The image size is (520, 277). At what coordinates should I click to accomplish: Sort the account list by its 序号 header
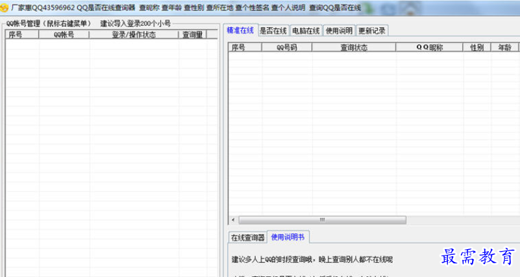click(22, 34)
